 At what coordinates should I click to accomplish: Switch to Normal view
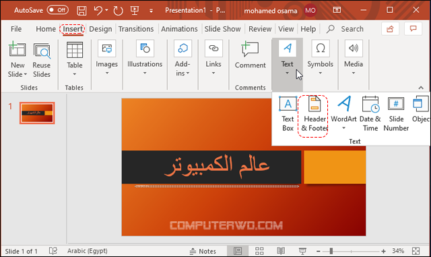(x=238, y=251)
